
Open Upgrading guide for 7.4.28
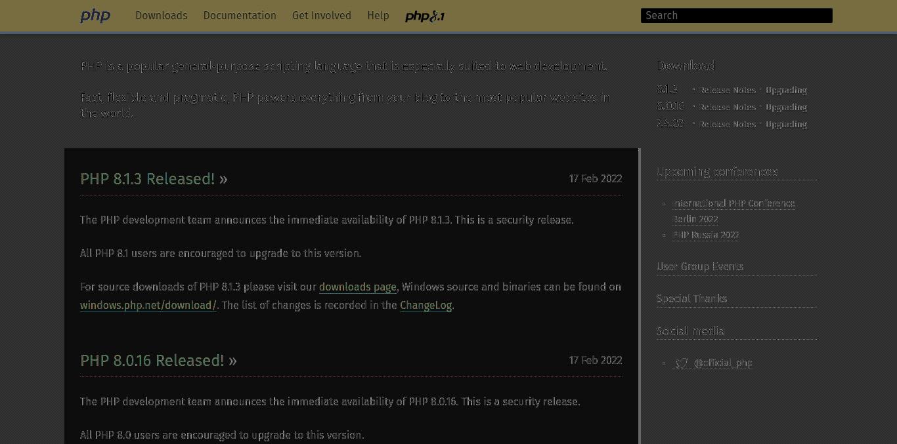click(786, 125)
